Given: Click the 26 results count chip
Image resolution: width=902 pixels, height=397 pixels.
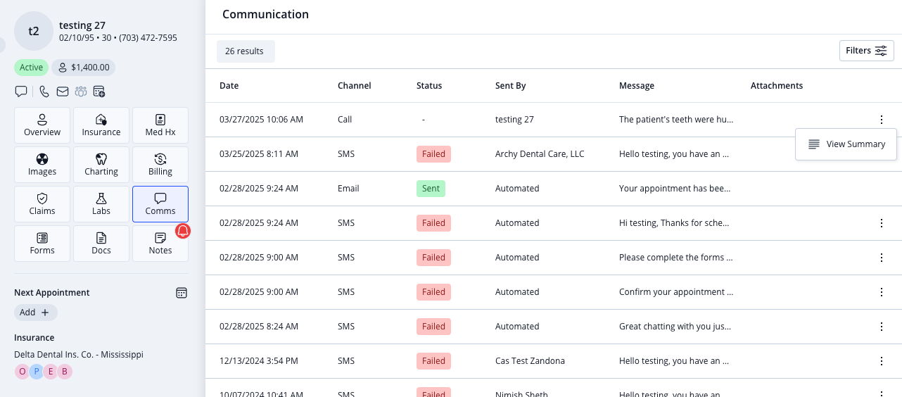Looking at the screenshot, I should 245,51.
